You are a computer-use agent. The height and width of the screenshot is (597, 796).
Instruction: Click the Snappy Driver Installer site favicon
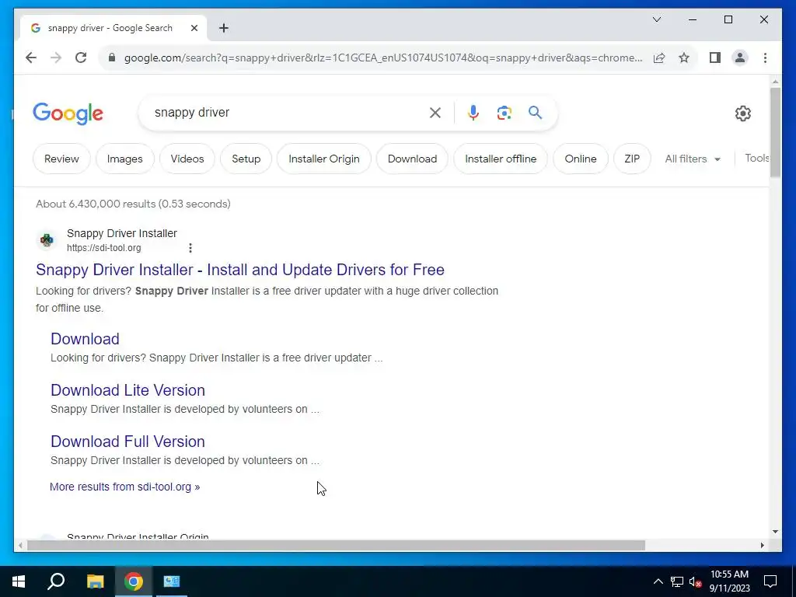point(47,240)
